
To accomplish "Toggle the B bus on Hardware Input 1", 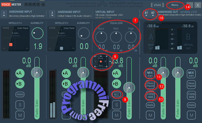I will [20, 84].
